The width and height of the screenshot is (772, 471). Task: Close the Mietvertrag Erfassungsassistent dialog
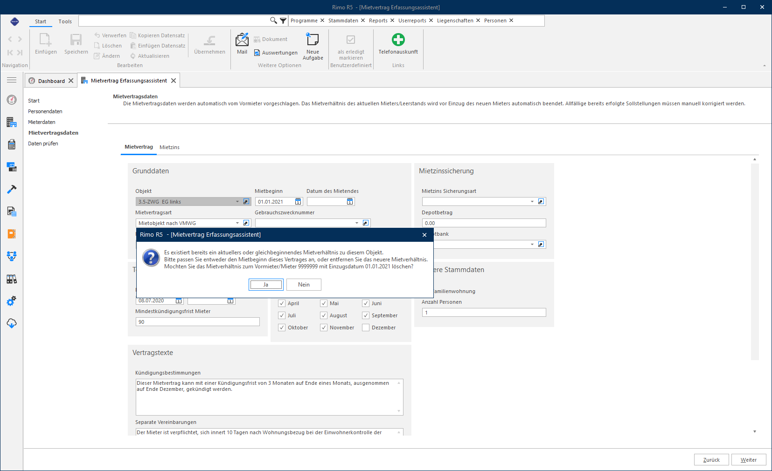coord(424,235)
